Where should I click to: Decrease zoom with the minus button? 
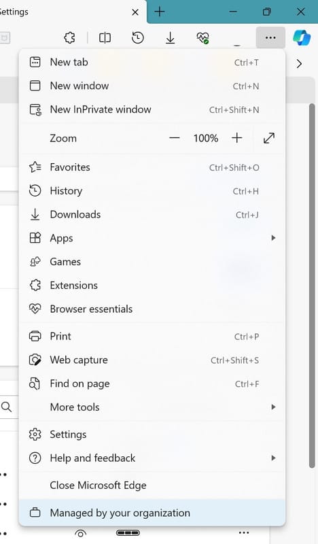tap(175, 138)
